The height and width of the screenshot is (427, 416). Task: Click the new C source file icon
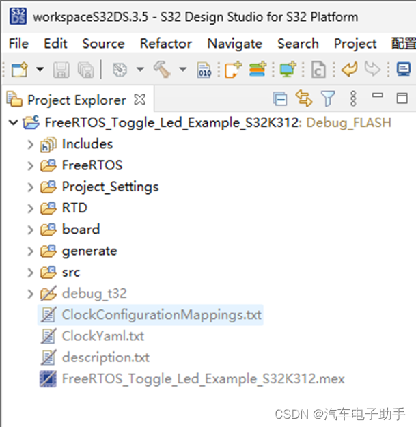(318, 70)
